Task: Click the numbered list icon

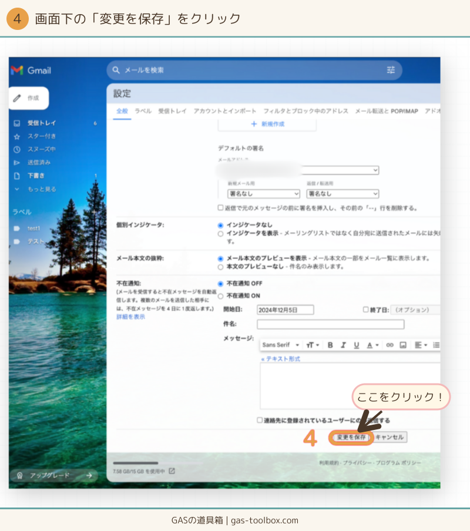Action: [x=436, y=345]
